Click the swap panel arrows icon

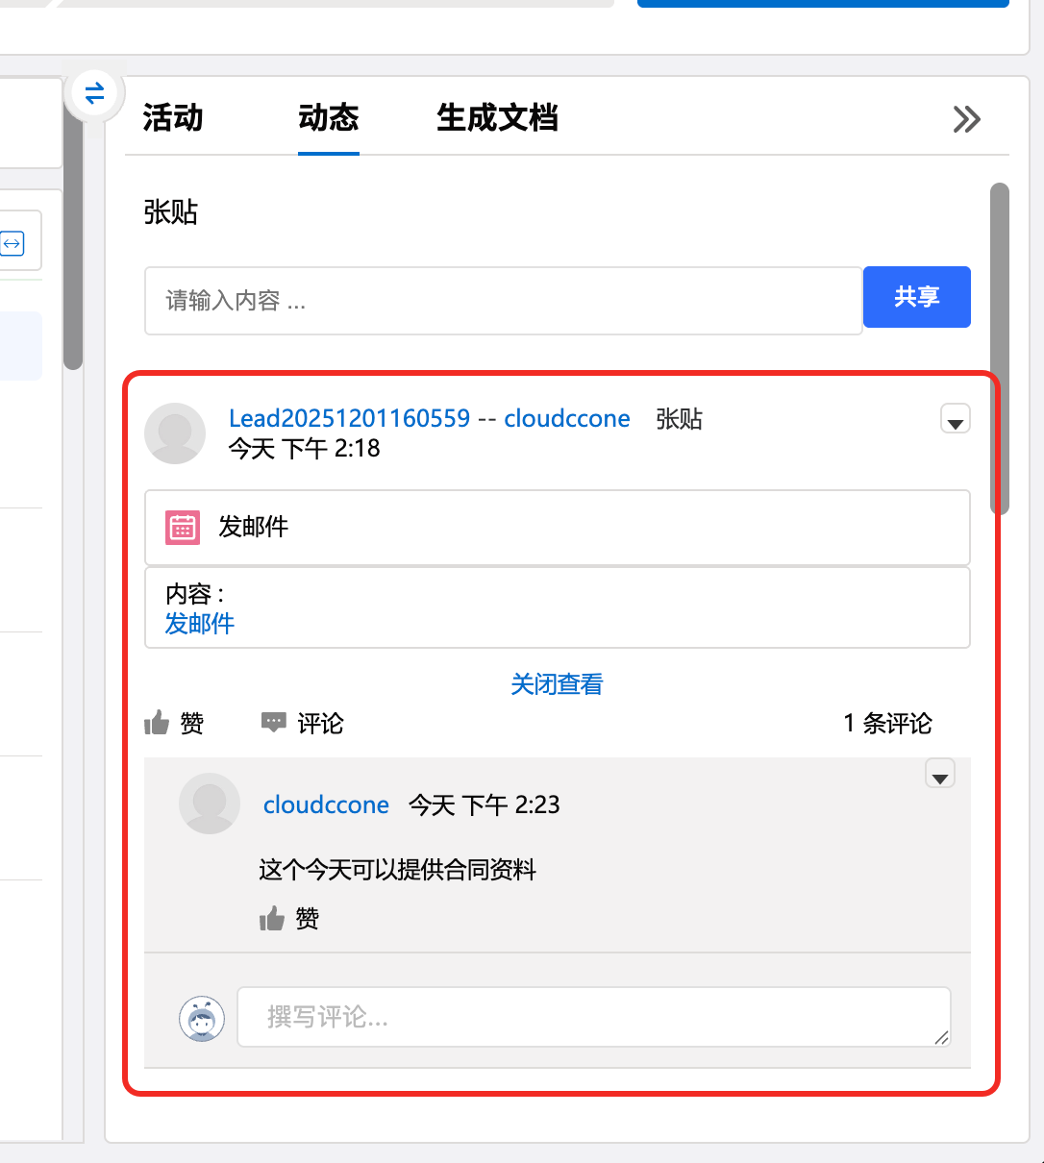[x=94, y=94]
